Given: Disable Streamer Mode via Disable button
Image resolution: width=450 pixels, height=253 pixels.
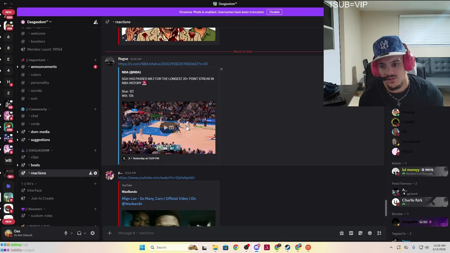Looking at the screenshot, I should pyautogui.click(x=274, y=12).
